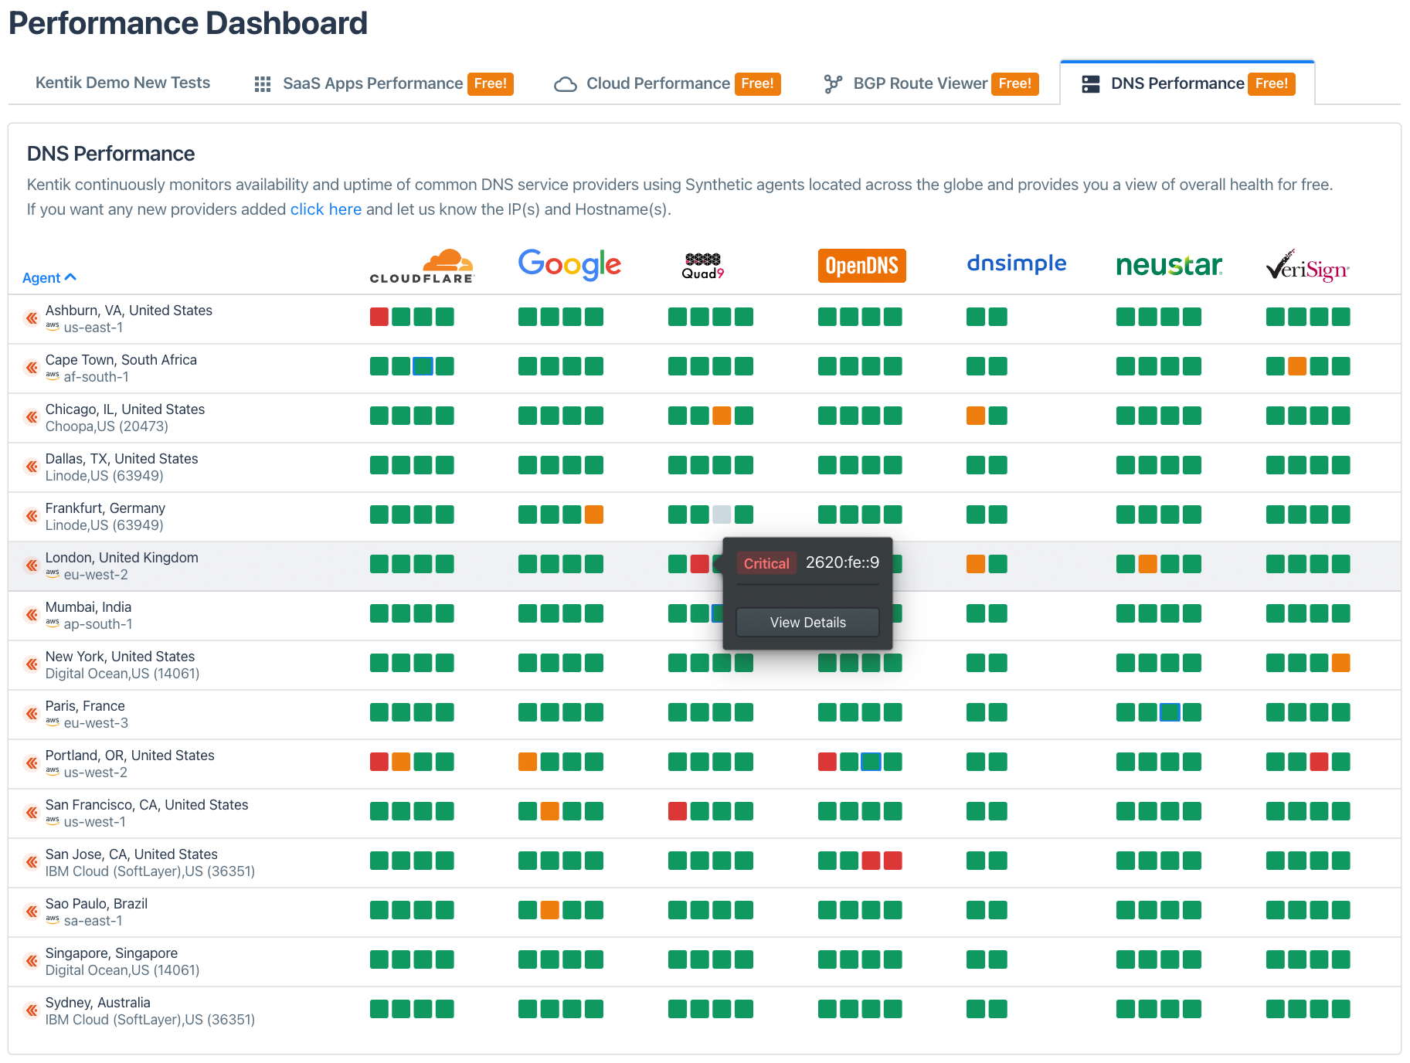Open the Kentik Demo New Tests tab
The image size is (1410, 1063).
click(x=122, y=83)
